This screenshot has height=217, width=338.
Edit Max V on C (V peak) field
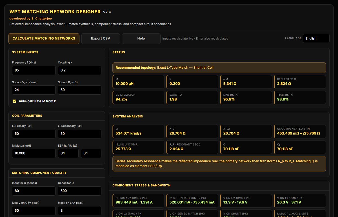coord(34,211)
